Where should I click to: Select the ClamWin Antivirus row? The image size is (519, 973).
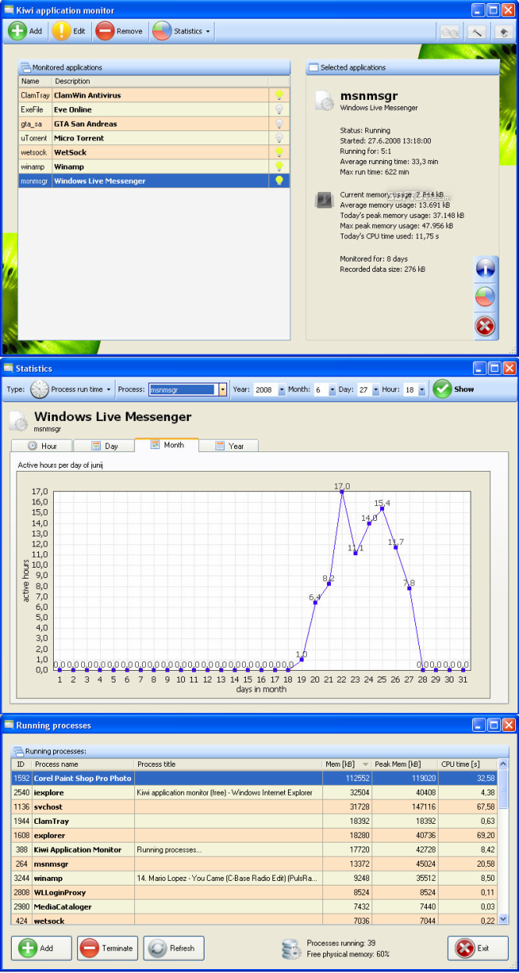(x=154, y=95)
